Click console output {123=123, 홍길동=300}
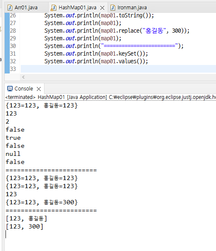The width and height of the screenshot is (216, 251). 42,202
